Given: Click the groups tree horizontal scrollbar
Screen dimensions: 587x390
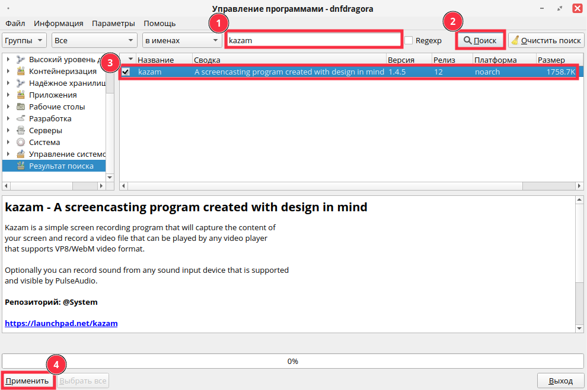Looking at the screenshot, I should [55, 186].
